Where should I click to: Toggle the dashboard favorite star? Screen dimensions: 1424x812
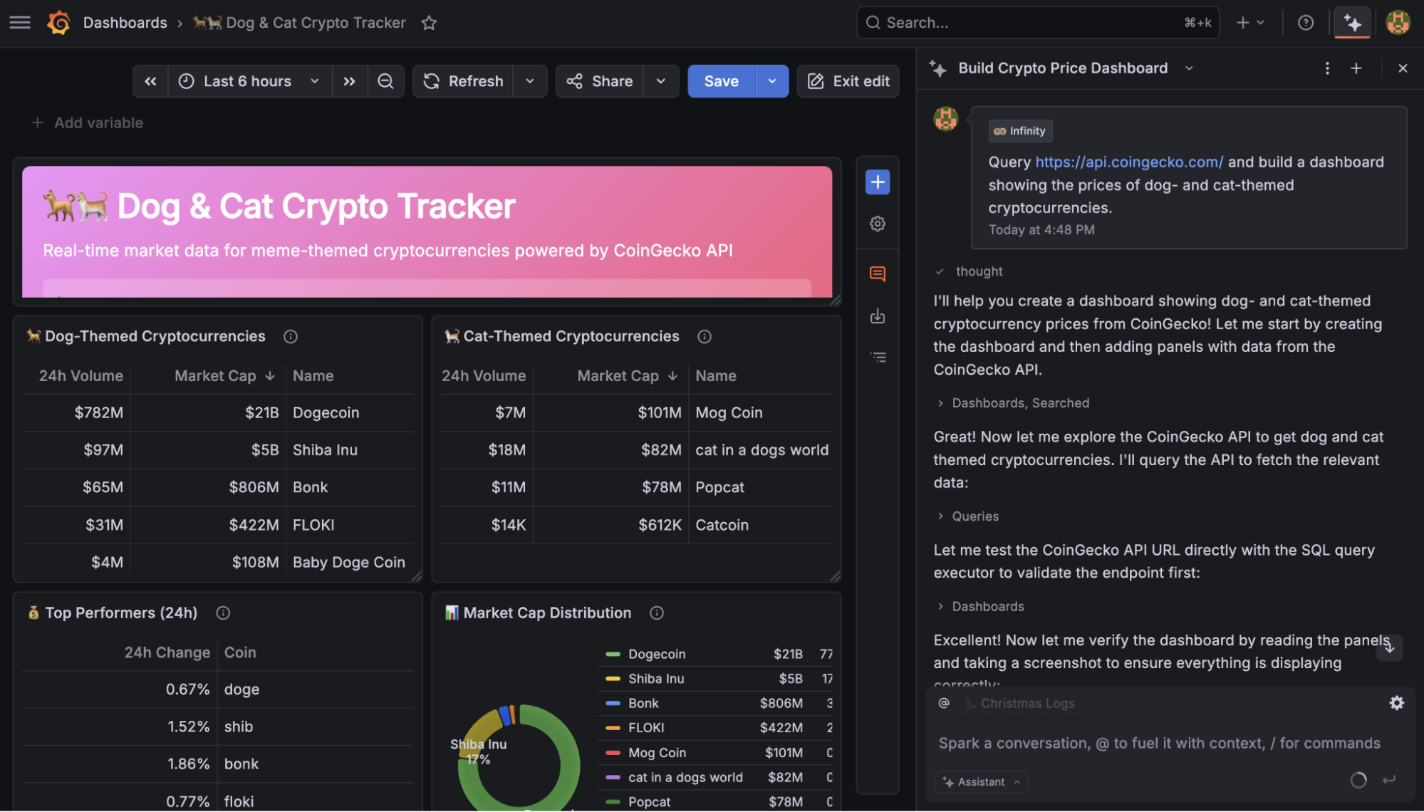click(x=428, y=22)
